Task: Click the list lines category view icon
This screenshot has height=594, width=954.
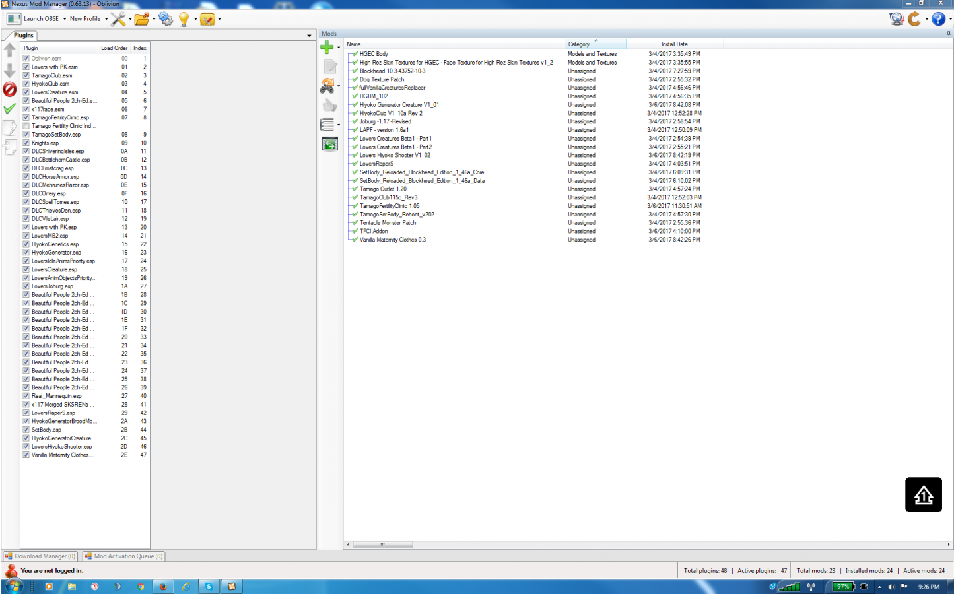Action: coord(327,124)
